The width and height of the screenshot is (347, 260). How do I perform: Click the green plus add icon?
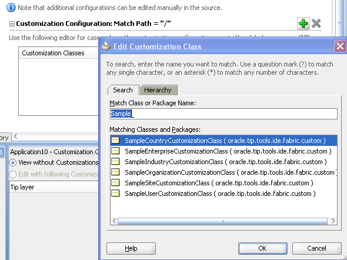(x=303, y=23)
